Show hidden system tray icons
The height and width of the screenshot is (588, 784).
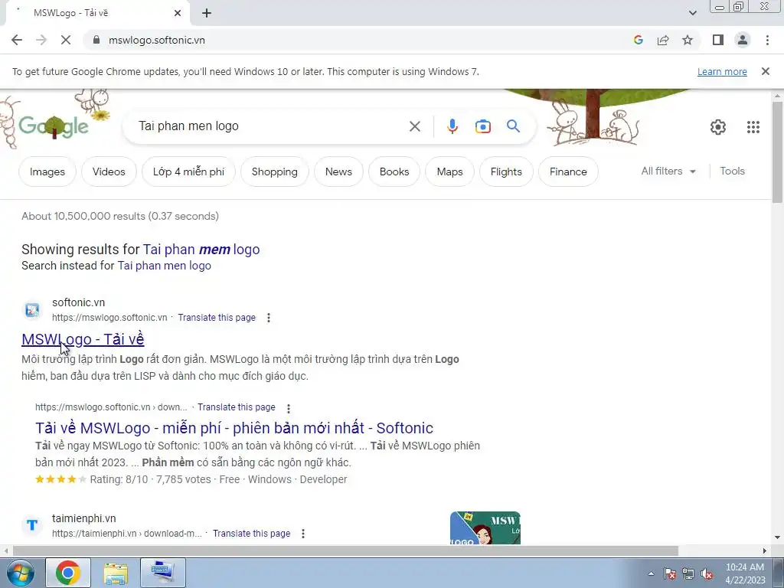point(651,573)
